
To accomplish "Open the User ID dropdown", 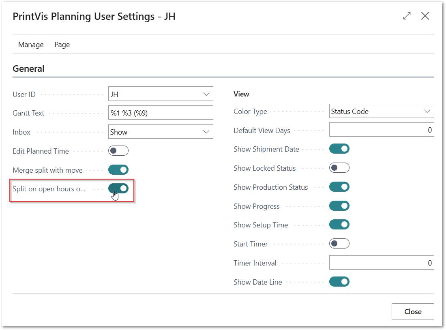I will pyautogui.click(x=206, y=94).
